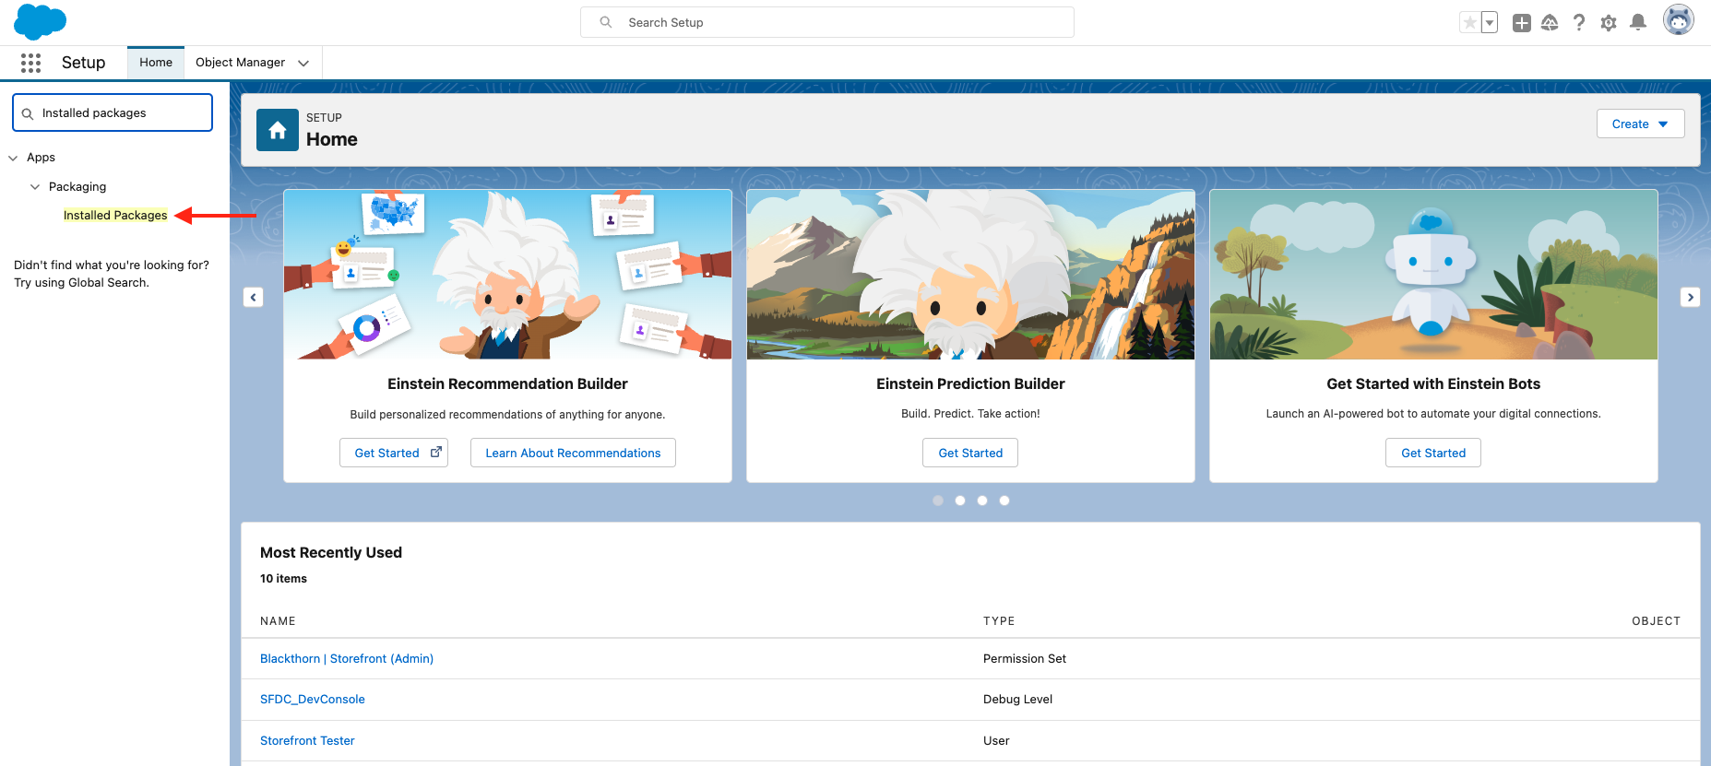Open the user profile avatar
The image size is (1711, 766).
pyautogui.click(x=1679, y=19)
